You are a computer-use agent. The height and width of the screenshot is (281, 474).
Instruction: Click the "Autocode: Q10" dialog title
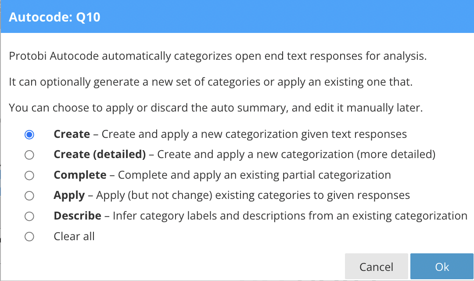tap(55, 17)
